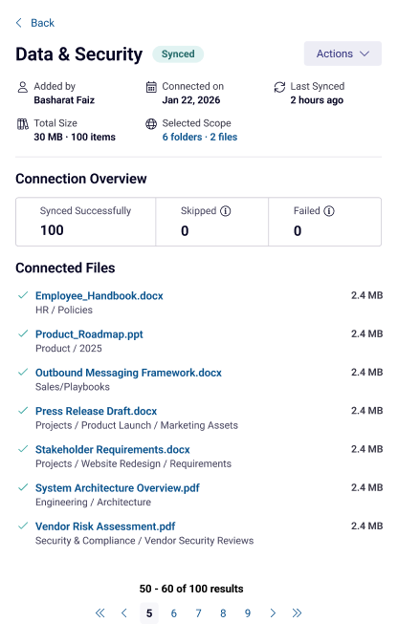Open Press Release Draft.docx link
The height and width of the screenshot is (644, 398).
coord(97,411)
